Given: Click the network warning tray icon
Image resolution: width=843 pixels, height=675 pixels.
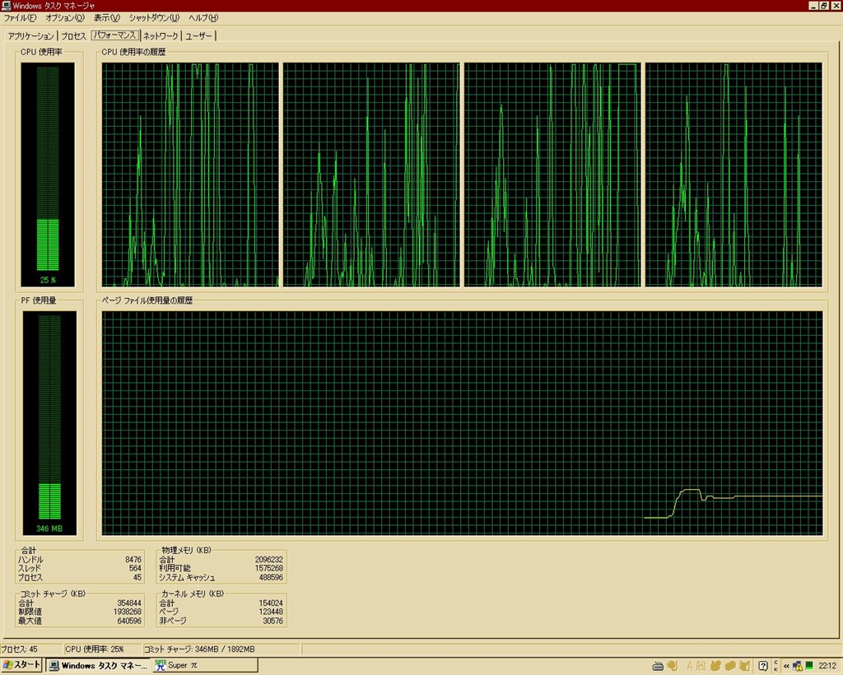Looking at the screenshot, I should (797, 667).
